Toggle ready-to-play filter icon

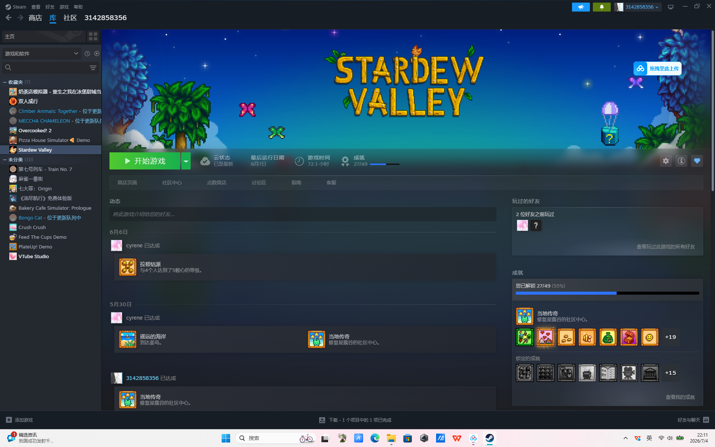[x=97, y=54]
